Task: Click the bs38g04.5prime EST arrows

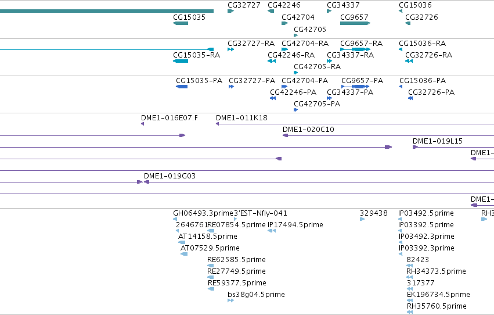Action: pyautogui.click(x=230, y=300)
